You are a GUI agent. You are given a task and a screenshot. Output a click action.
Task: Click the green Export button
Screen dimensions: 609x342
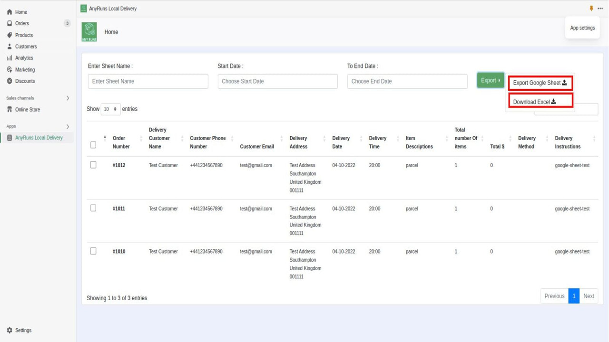[x=490, y=80]
